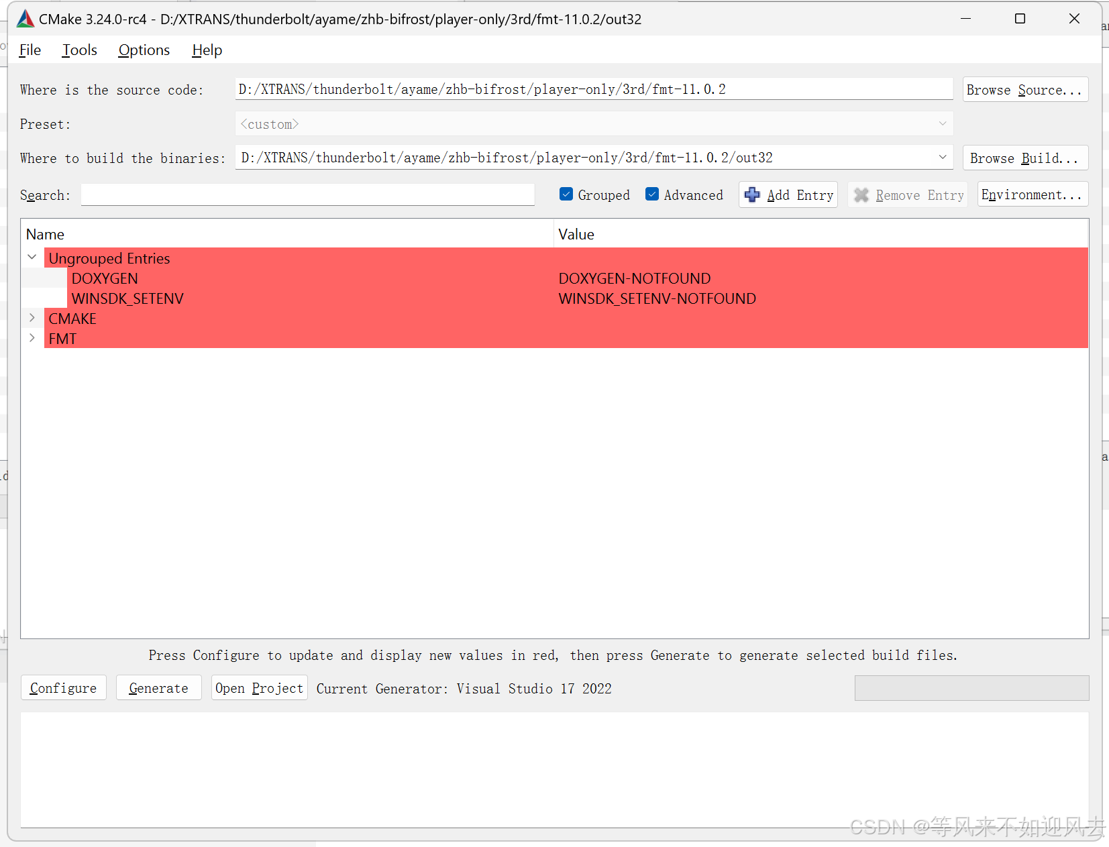Maximize the CMake window
The image size is (1109, 847).
coord(1020,19)
